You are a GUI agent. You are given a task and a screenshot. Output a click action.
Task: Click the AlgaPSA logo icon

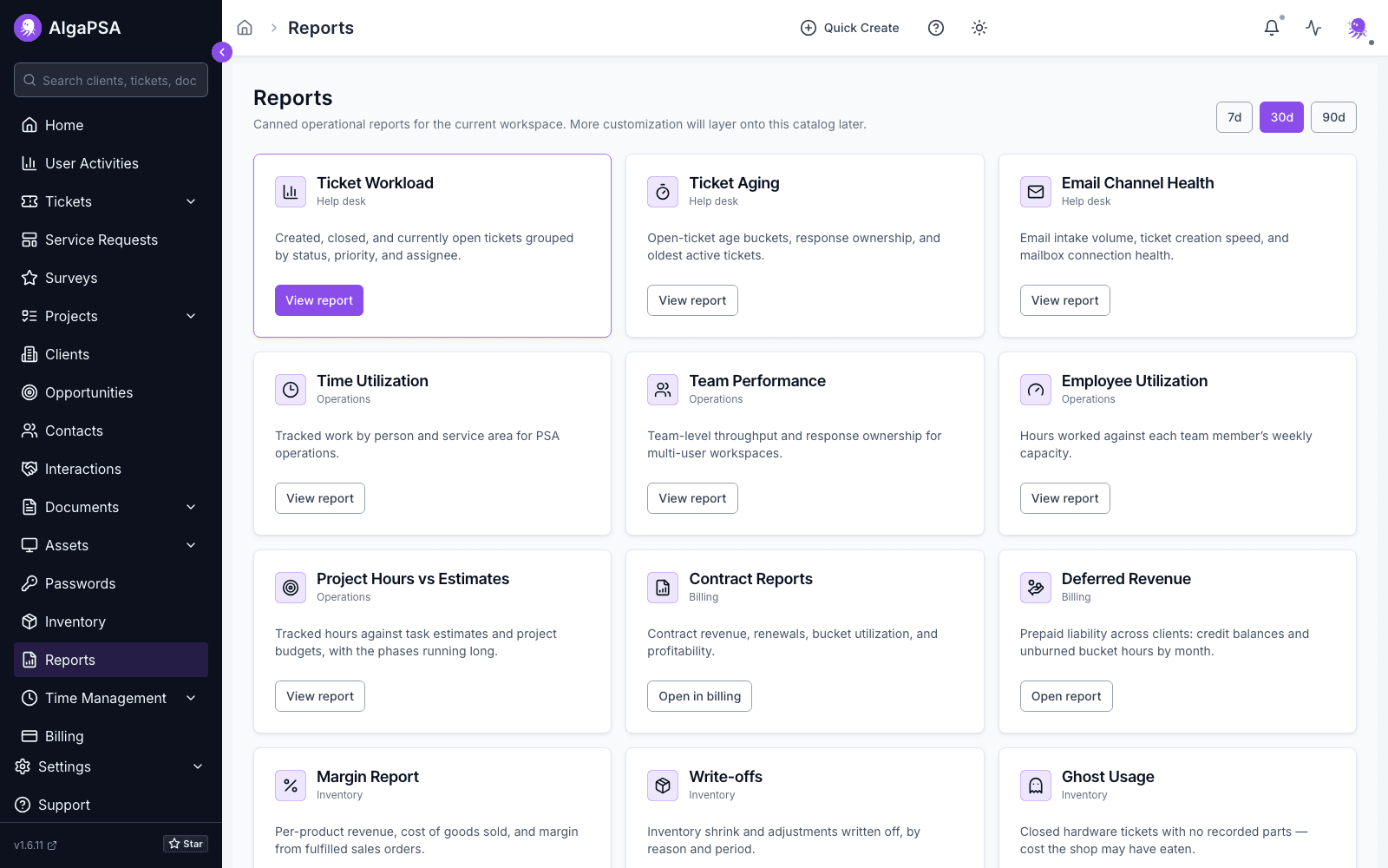click(28, 28)
